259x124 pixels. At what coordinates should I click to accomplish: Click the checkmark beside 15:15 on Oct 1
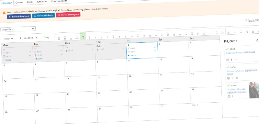pyautogui.click(x=124, y=48)
